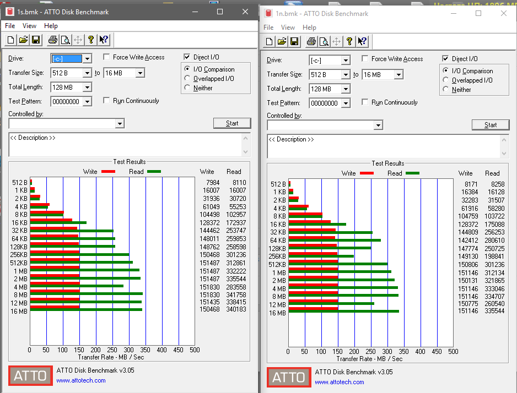Click green Read legend swatch in 1n.bmk
This screenshot has width=517, height=393.
point(412,173)
